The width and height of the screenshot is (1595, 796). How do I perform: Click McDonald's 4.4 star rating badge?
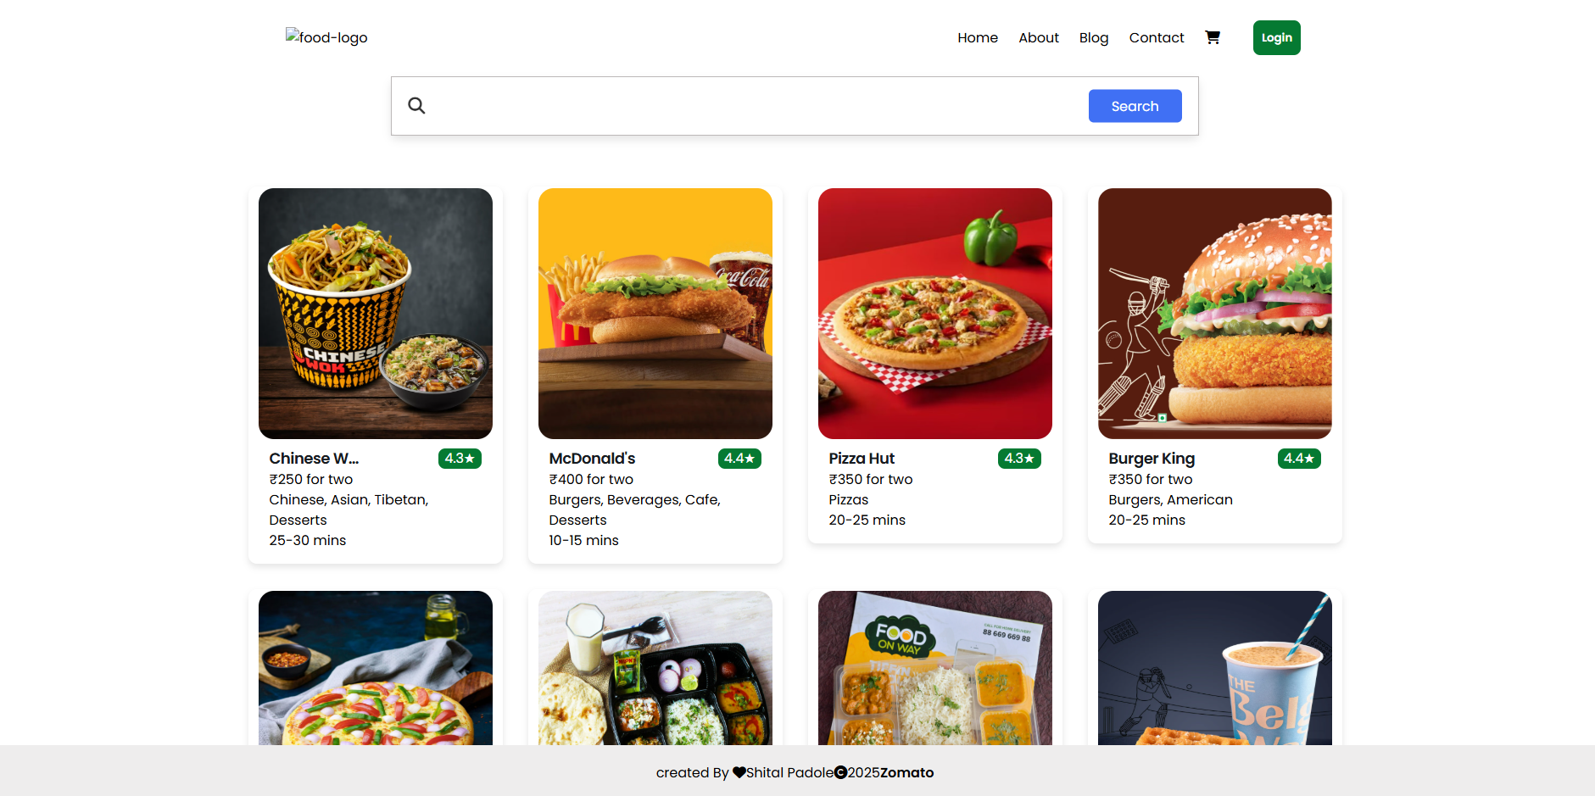pos(739,459)
